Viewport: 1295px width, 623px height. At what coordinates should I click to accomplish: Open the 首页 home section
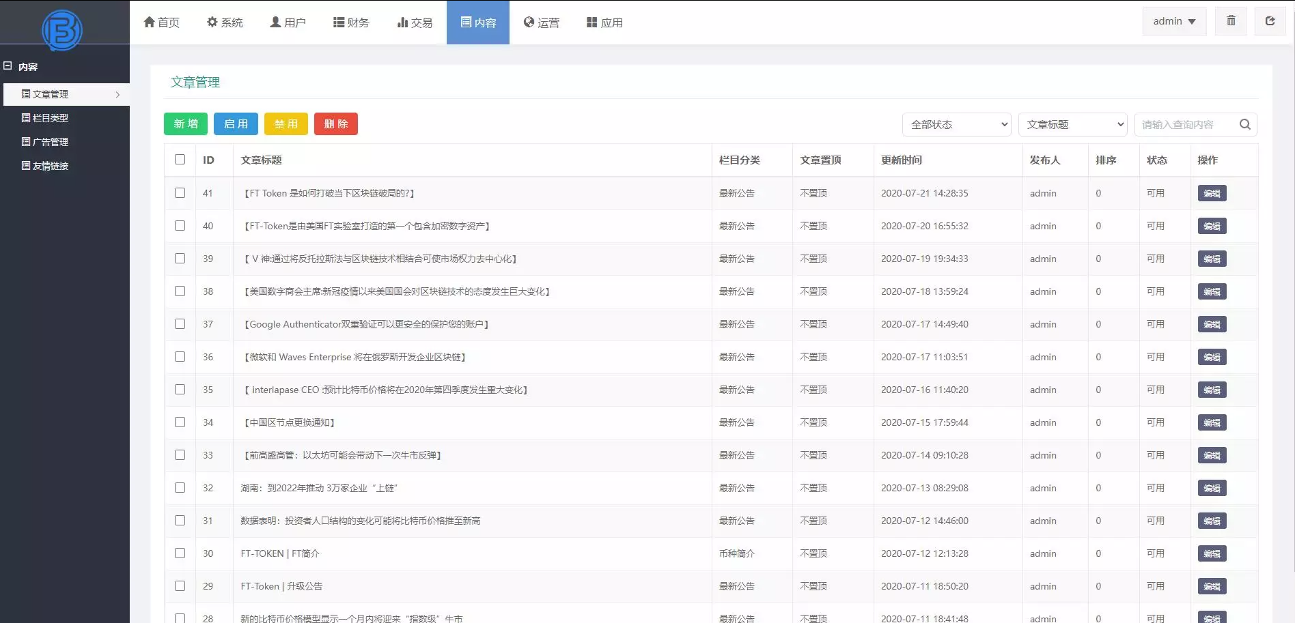[x=161, y=22]
